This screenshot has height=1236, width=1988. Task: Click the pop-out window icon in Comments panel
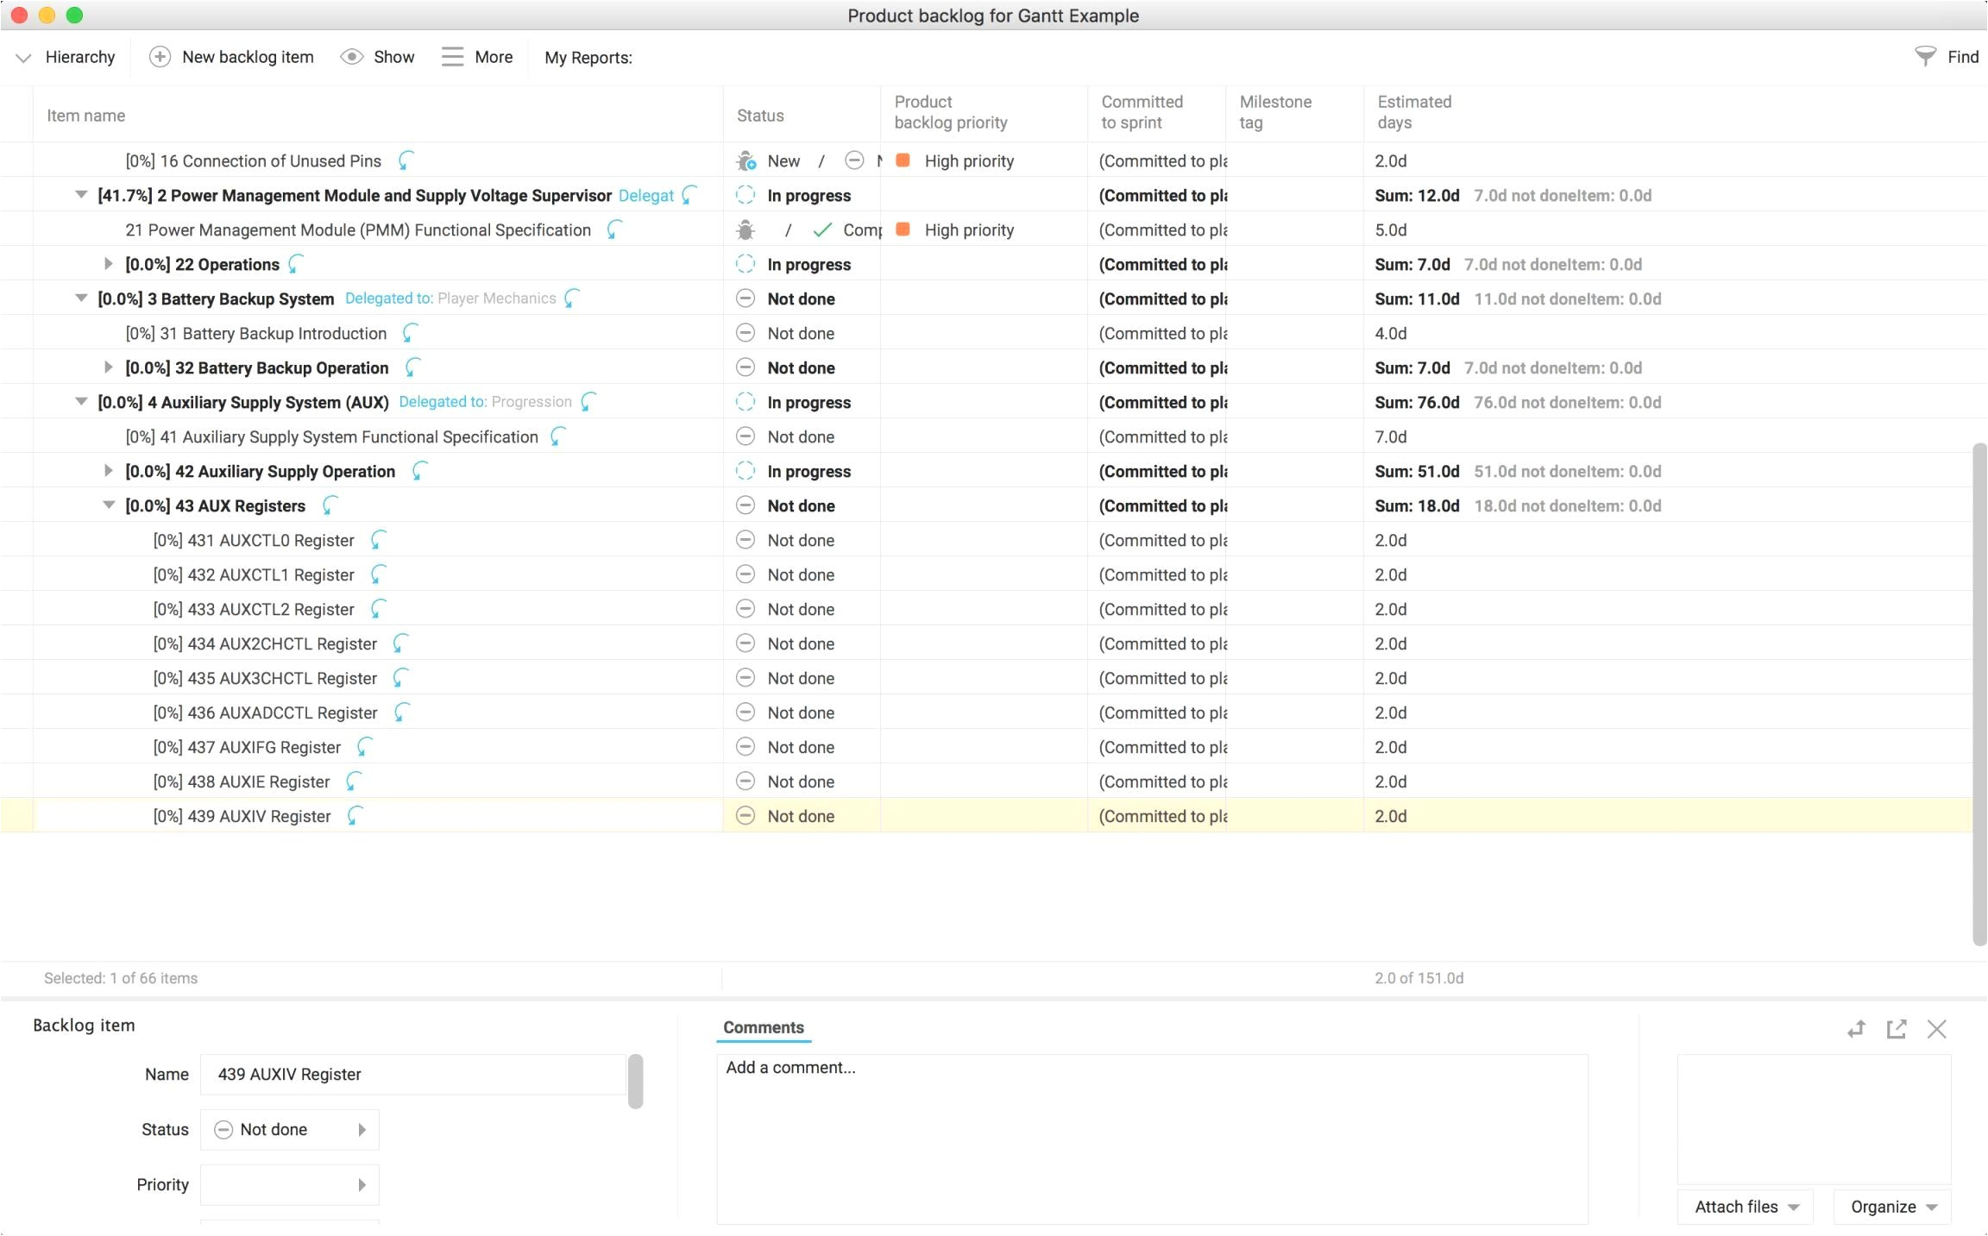[x=1896, y=1029]
